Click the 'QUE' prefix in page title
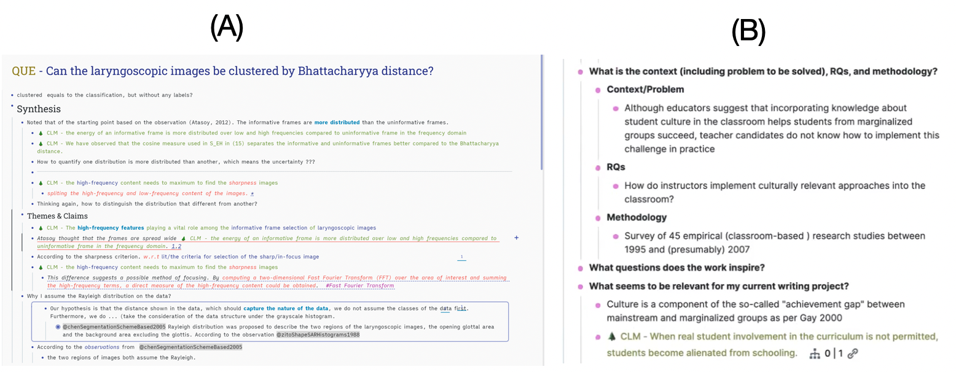 [x=23, y=71]
